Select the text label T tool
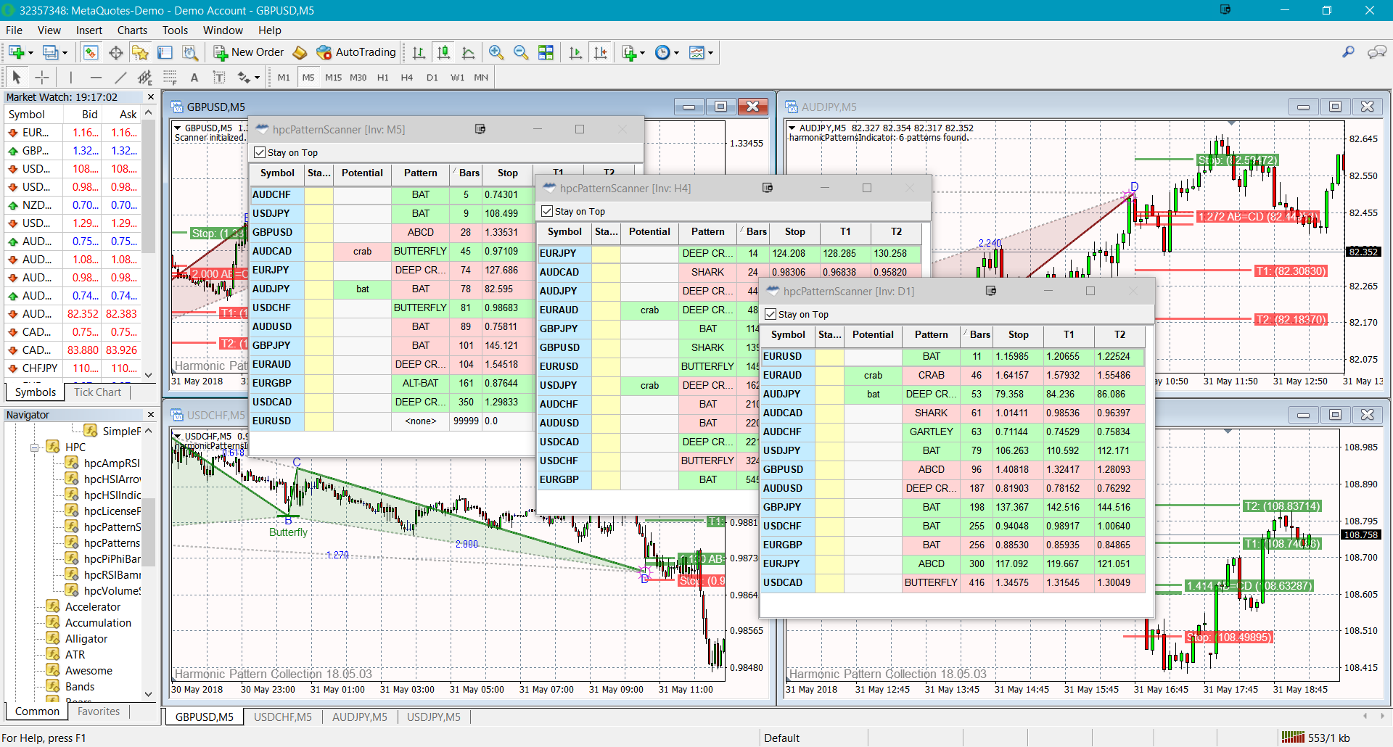1393x747 pixels. click(219, 77)
